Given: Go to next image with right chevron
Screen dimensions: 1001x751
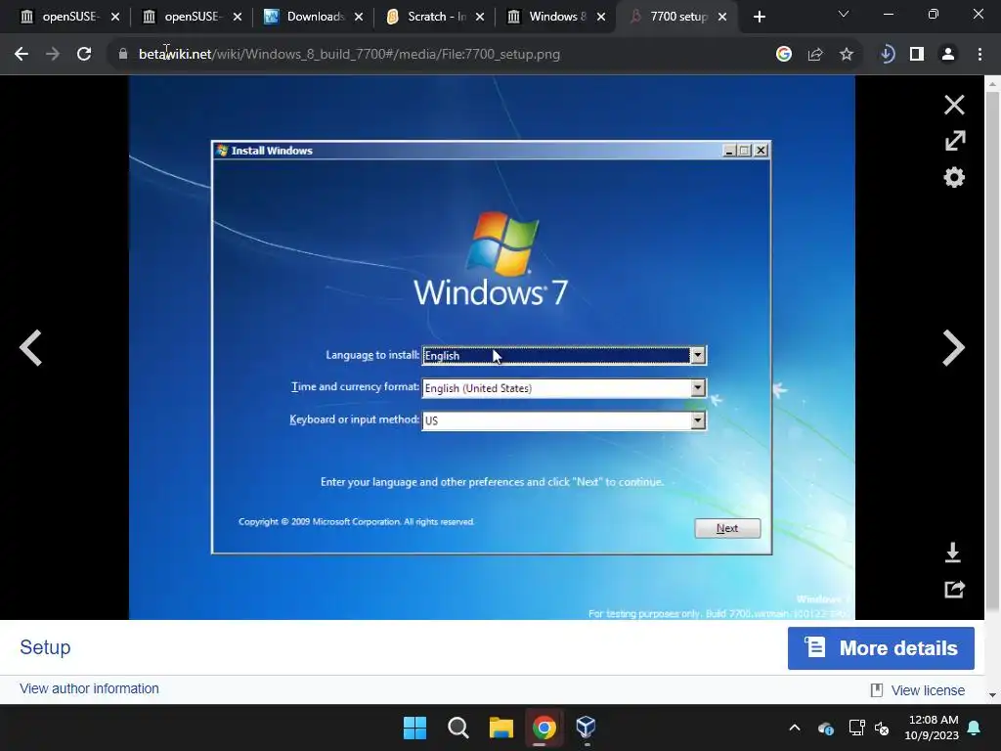Looking at the screenshot, I should 953,347.
